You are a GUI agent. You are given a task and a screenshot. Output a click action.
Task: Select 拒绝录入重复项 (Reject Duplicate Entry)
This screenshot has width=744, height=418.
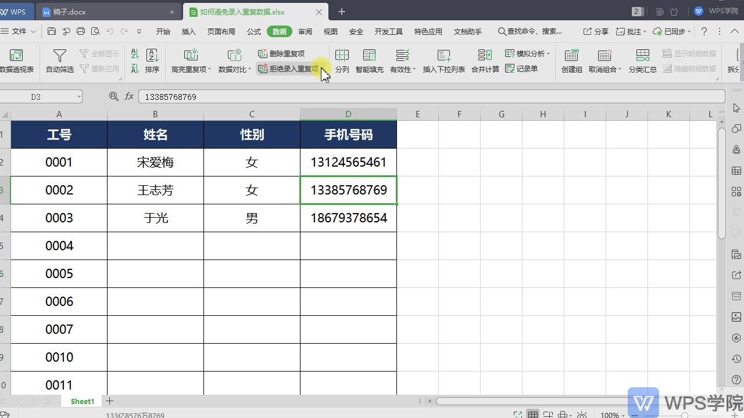tap(287, 68)
